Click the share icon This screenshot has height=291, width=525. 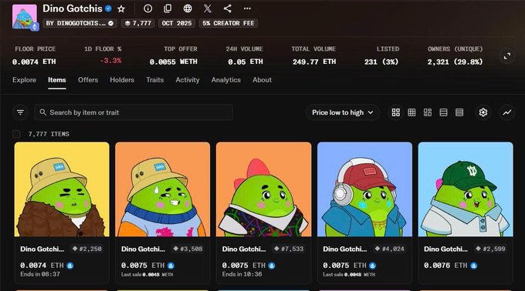227,8
